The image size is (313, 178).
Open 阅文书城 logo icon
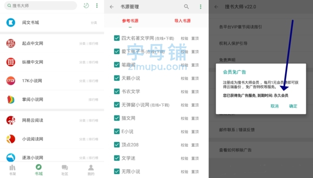coord(11,23)
